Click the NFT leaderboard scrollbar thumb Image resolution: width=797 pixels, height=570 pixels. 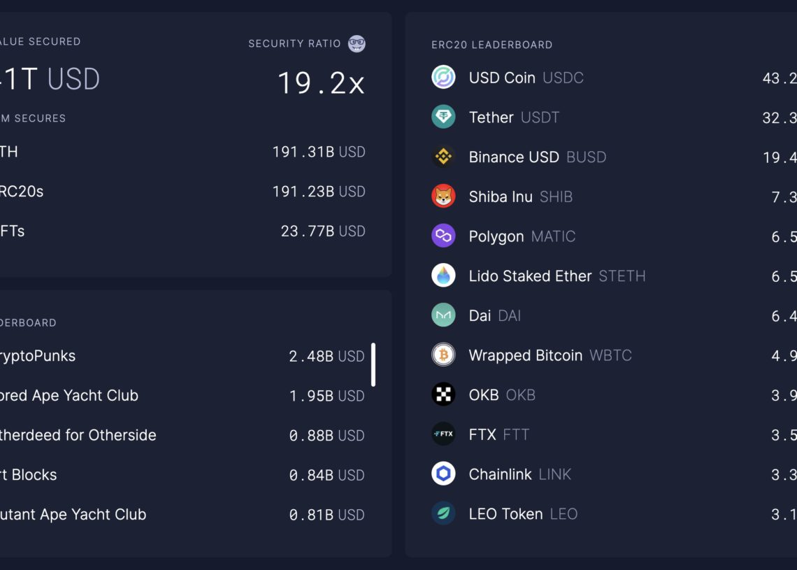(373, 364)
